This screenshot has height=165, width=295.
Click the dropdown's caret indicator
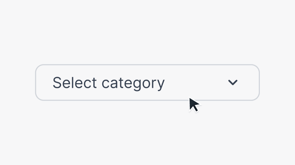(x=233, y=82)
